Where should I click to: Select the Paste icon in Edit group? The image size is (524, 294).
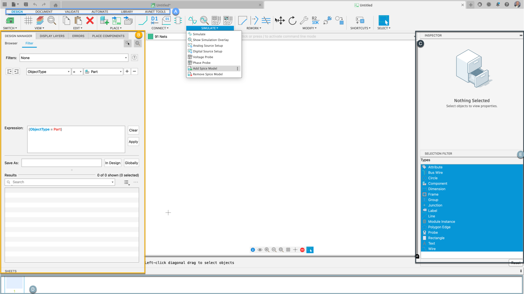pyautogui.click(x=78, y=20)
